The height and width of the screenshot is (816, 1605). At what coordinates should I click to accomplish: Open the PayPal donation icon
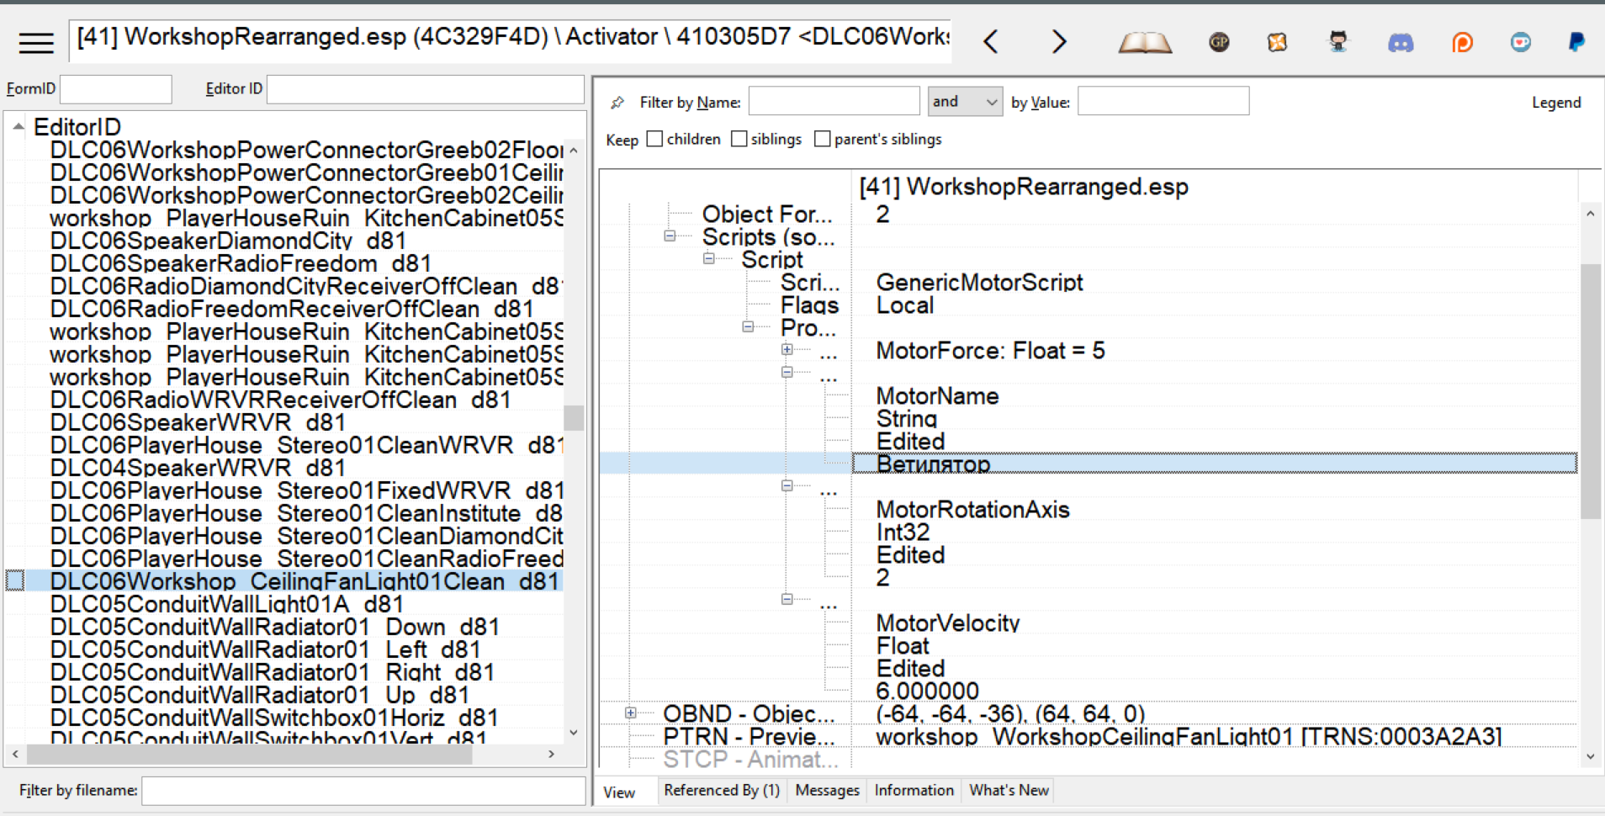point(1576,42)
